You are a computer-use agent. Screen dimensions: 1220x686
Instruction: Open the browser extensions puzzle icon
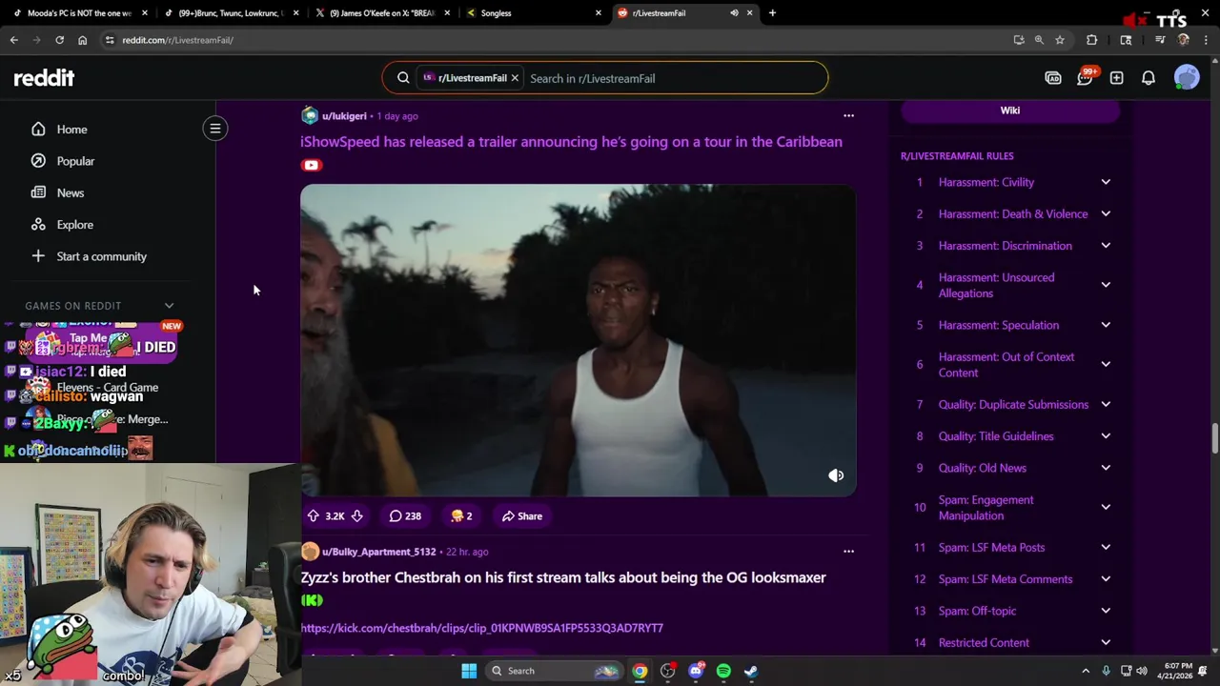coord(1091,40)
